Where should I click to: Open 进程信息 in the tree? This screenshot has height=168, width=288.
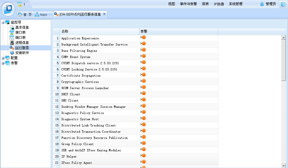22,43
